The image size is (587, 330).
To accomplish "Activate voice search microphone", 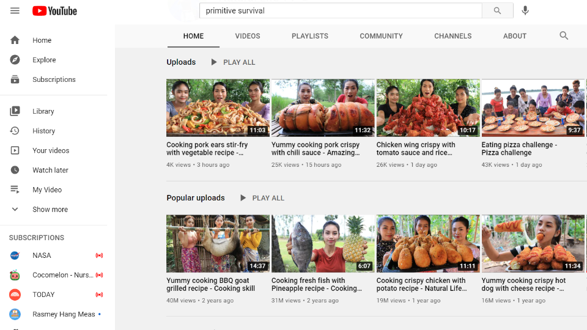I will (x=525, y=10).
